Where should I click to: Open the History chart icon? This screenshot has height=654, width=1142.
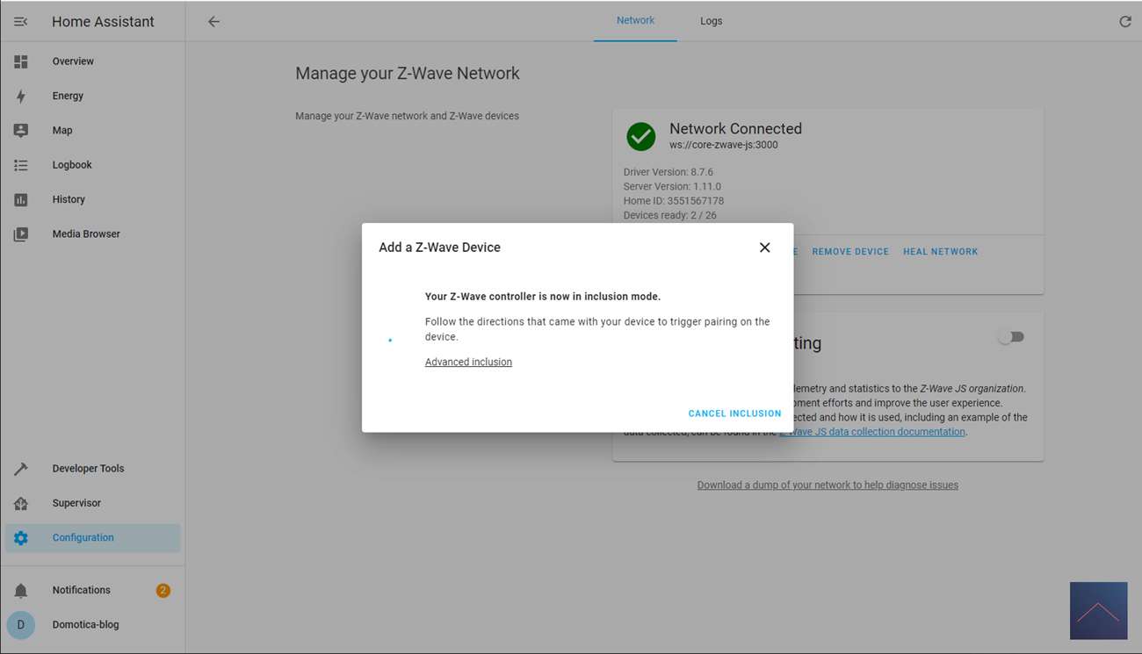pyautogui.click(x=21, y=199)
